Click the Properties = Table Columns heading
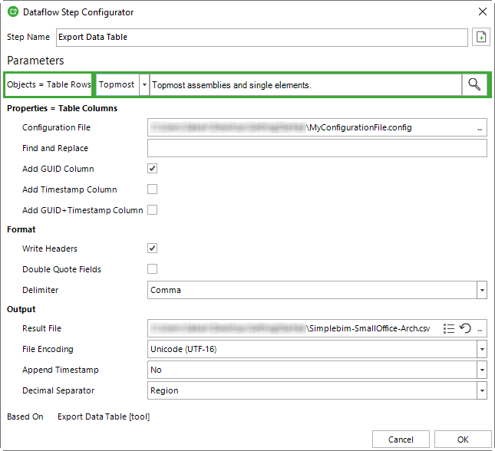The image size is (495, 451). 62,108
